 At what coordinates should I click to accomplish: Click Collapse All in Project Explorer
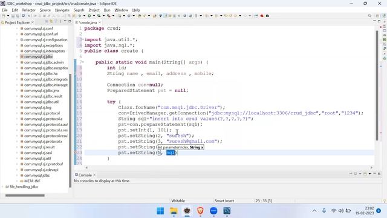(x=47, y=22)
